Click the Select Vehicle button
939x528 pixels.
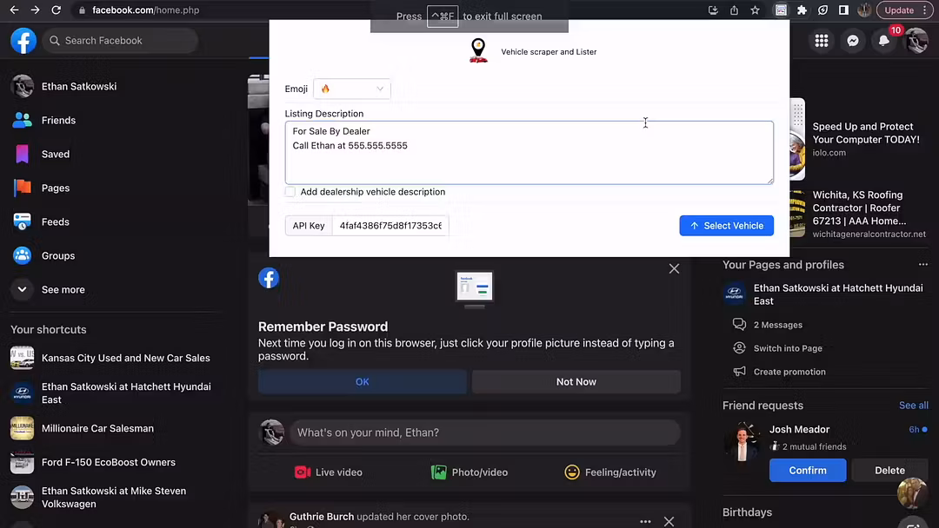(x=726, y=226)
